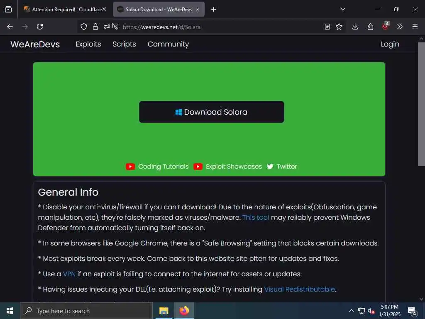Click the uBlock Origin extension icon

(386, 26)
